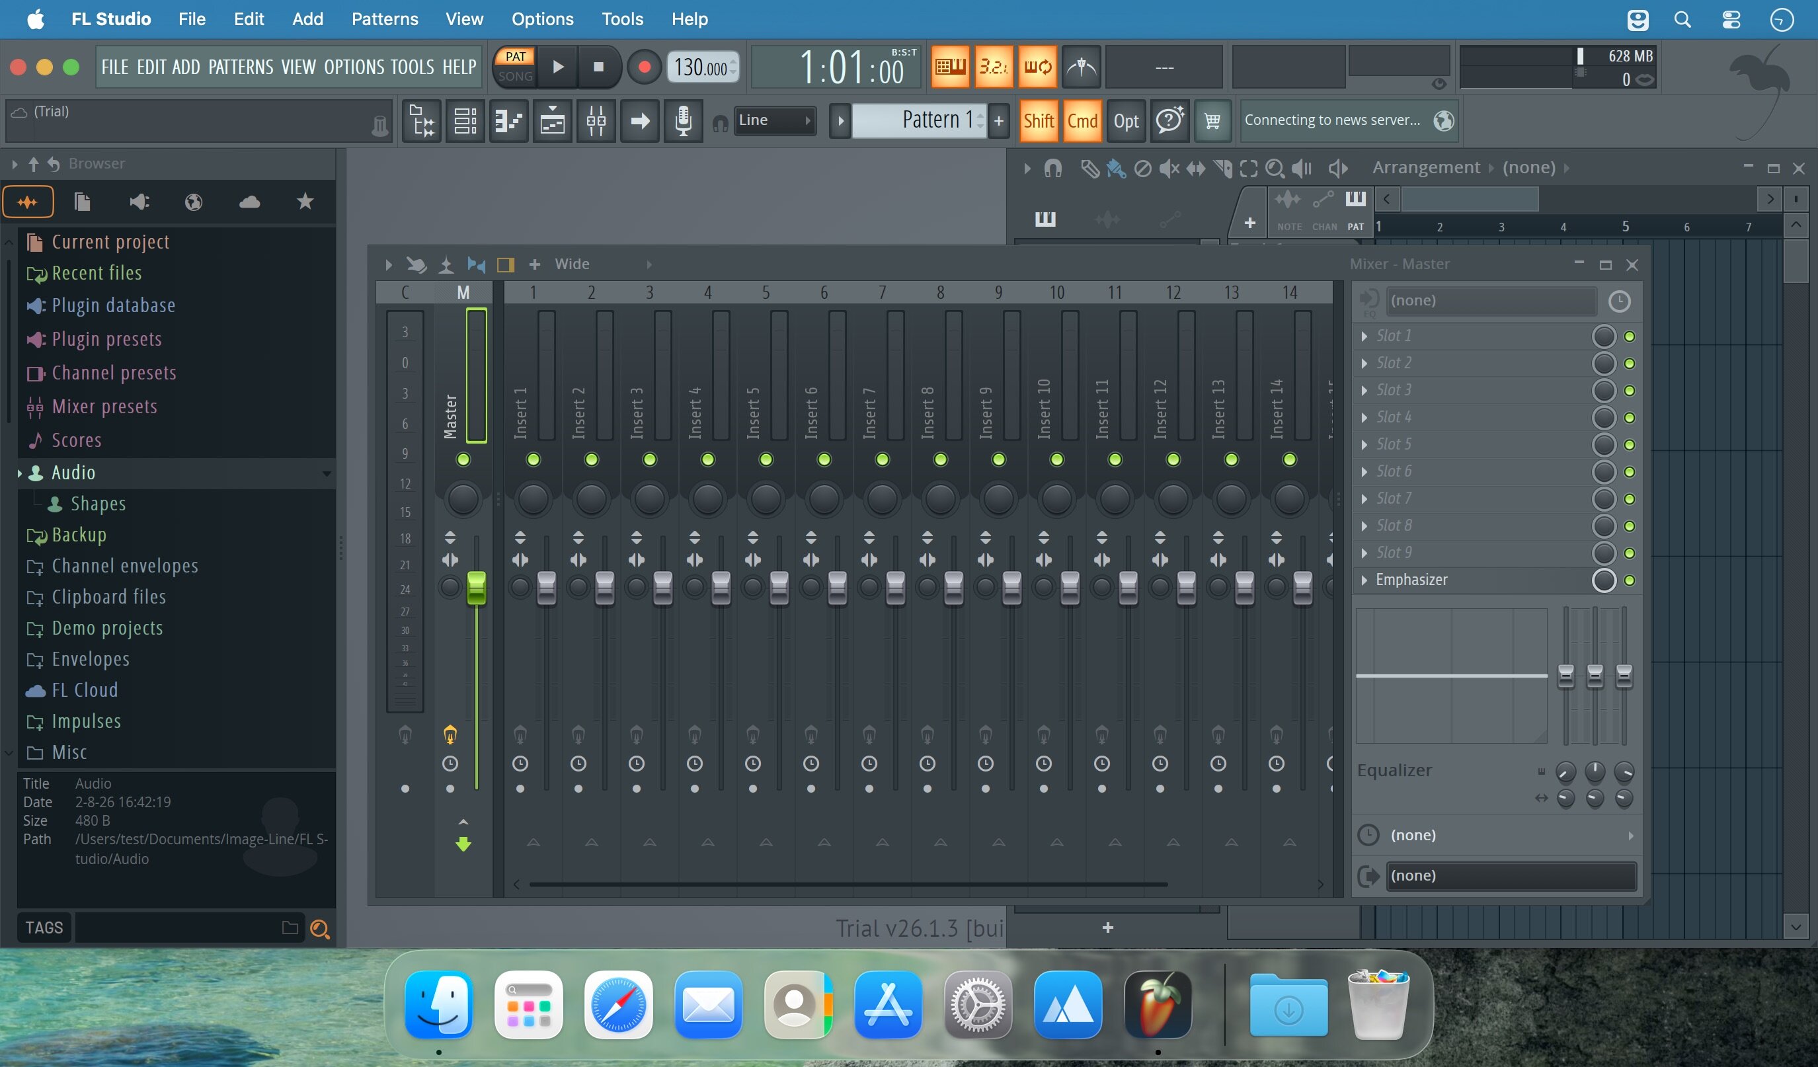Click the globe icon beside the news message
1818x1067 pixels.
point(1444,120)
